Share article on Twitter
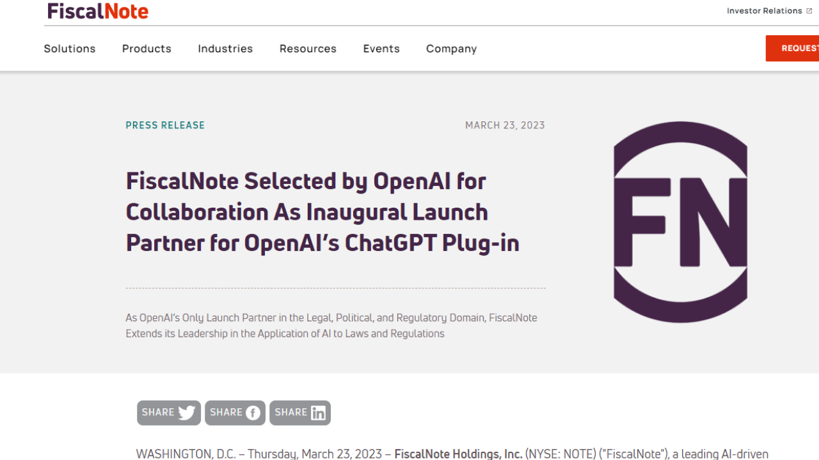This screenshot has width=819, height=460. pos(169,413)
